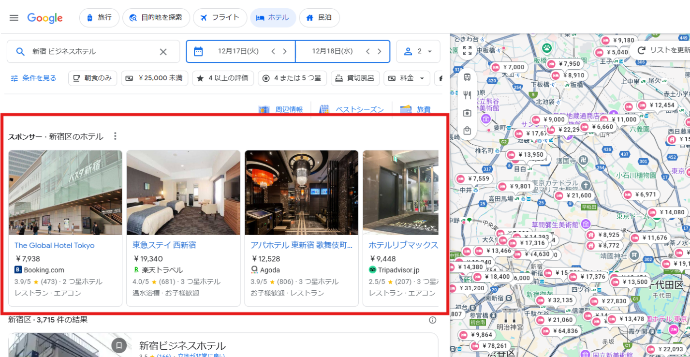Click the Google logo

(x=44, y=18)
